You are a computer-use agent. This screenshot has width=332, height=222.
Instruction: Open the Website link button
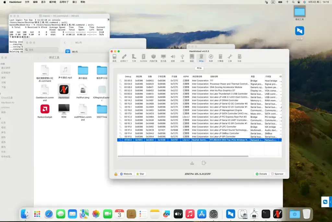(x=126, y=174)
